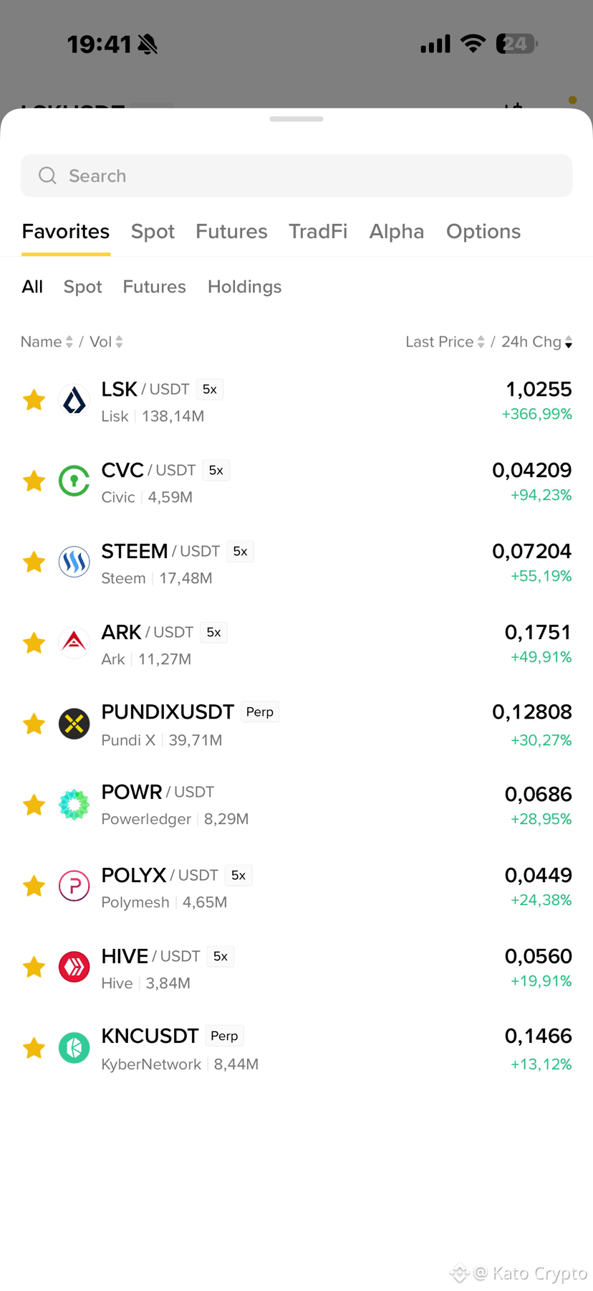
Task: Tap the Civic CVC coin logo
Action: click(x=74, y=481)
